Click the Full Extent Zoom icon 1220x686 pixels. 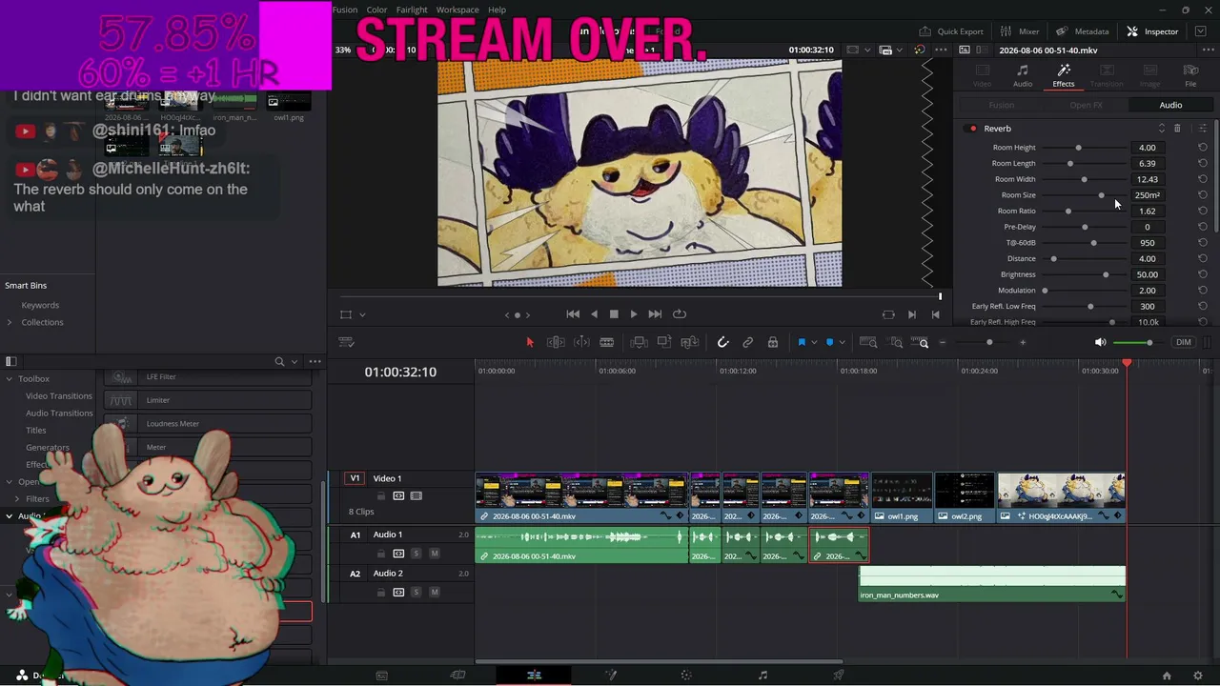(868, 342)
